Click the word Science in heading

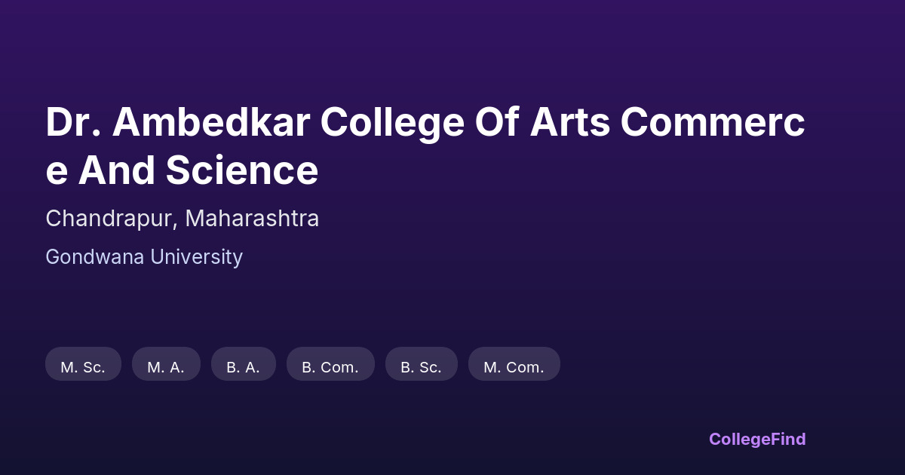pyautogui.click(x=242, y=170)
